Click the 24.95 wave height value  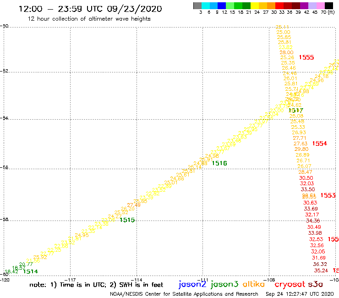(82, 235)
